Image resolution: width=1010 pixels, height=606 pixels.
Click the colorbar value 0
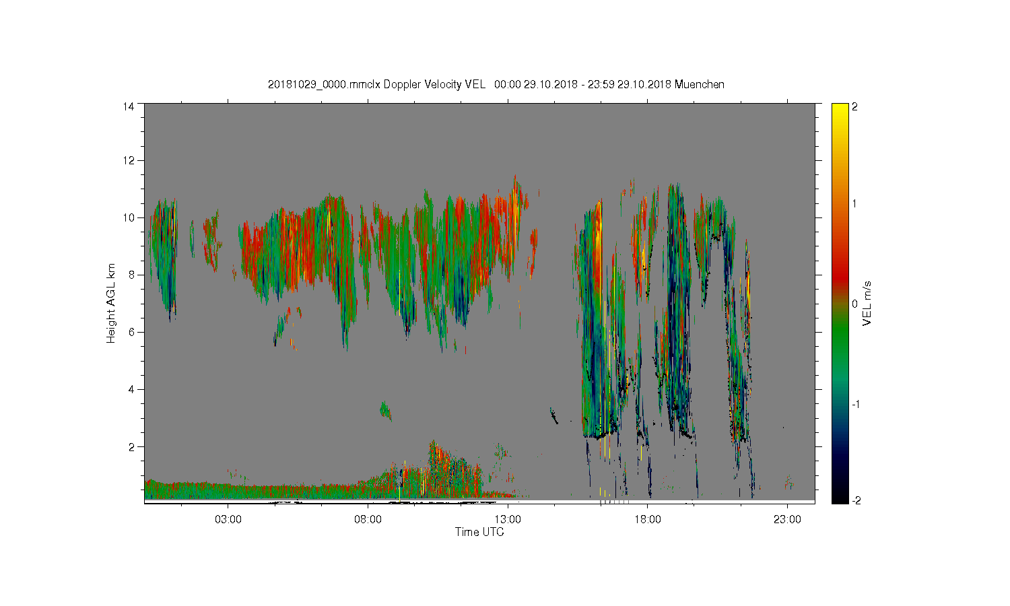pos(855,304)
